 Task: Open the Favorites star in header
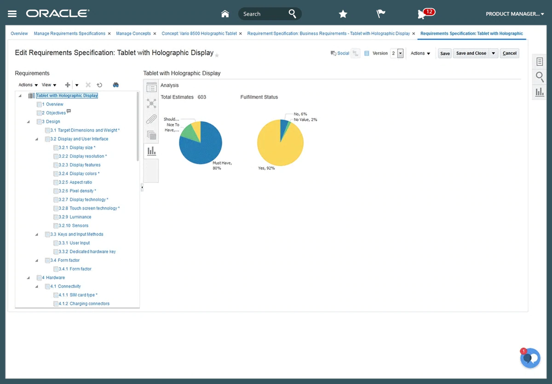[x=343, y=14]
